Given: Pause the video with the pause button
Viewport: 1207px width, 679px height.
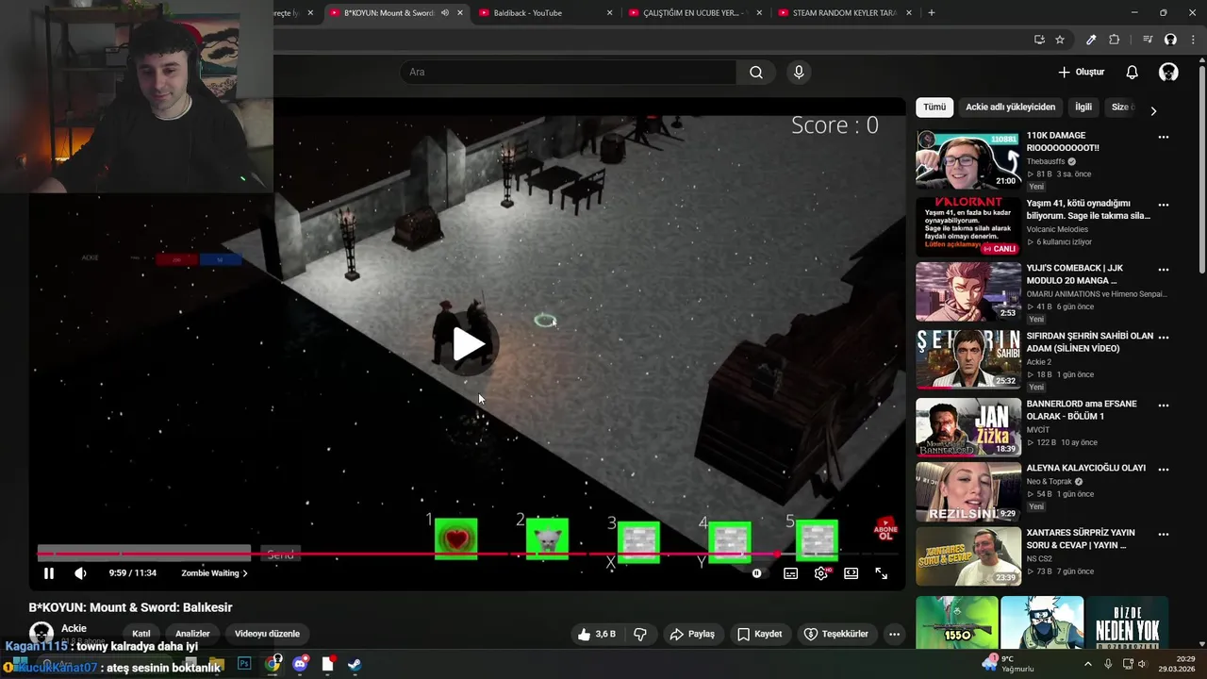Looking at the screenshot, I should [49, 572].
